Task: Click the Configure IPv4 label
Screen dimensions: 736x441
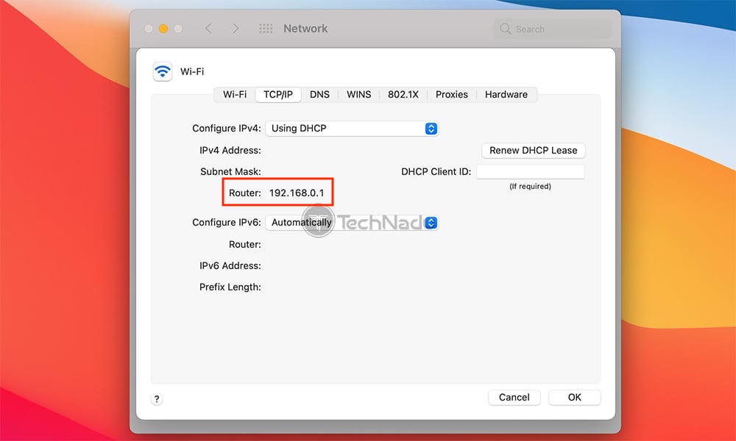Action: point(227,129)
